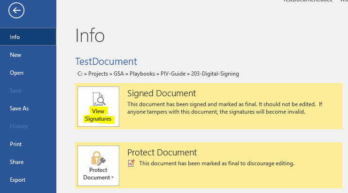Open the New document page

point(15,55)
